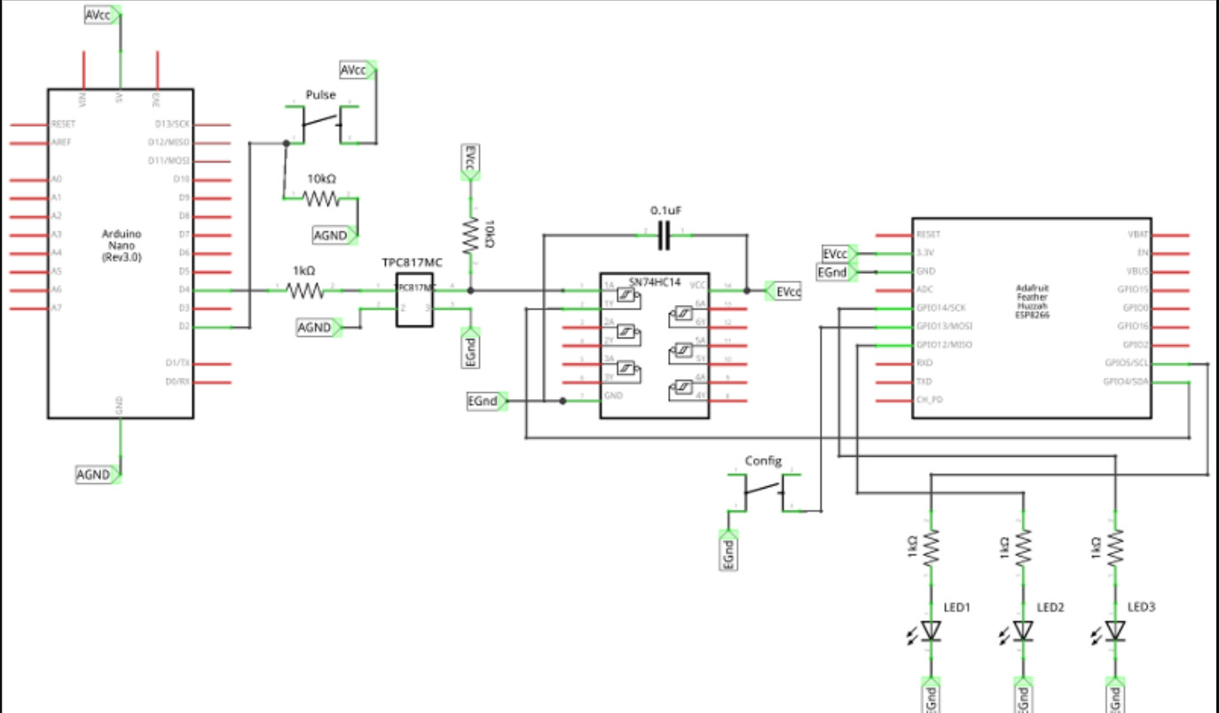This screenshot has height=713, width=1219.
Task: Click the Arduino D12/MISO pin label
Action: [x=170, y=142]
